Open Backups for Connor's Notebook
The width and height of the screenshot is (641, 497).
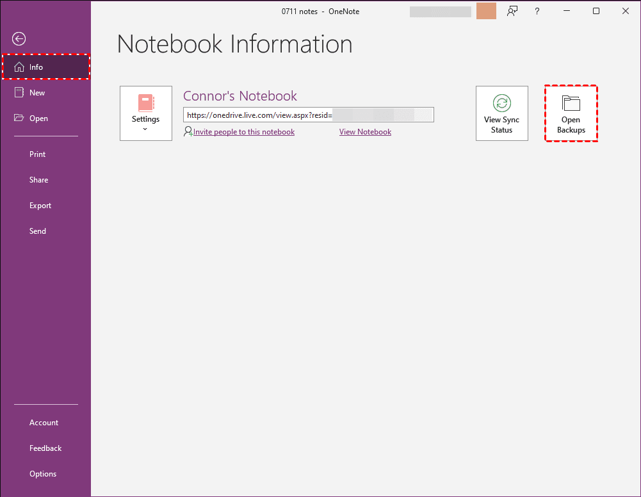click(x=570, y=113)
